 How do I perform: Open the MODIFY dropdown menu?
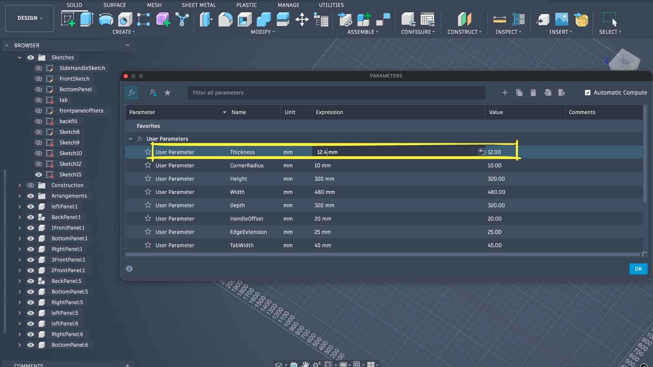(x=263, y=32)
